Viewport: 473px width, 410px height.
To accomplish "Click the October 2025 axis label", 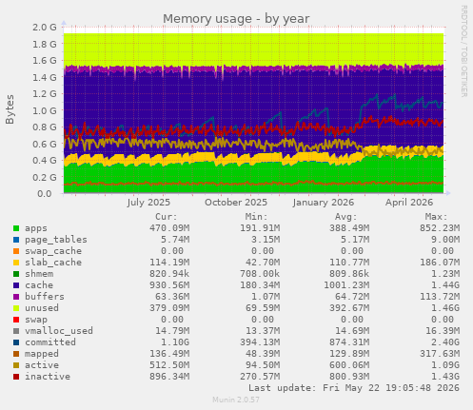I will tap(236, 203).
